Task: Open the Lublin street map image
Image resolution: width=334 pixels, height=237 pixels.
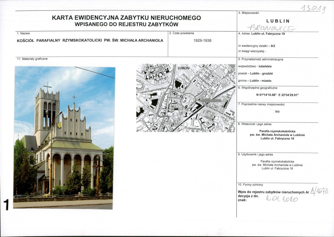Action: point(186,98)
